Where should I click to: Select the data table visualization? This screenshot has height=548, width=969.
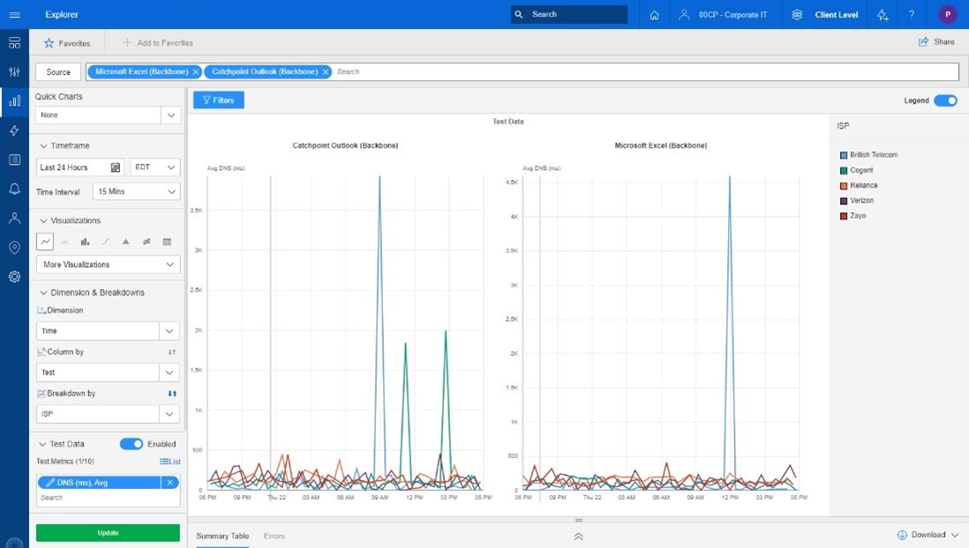click(x=167, y=242)
